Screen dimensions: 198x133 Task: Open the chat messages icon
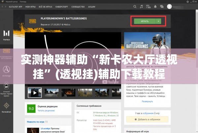162,7
